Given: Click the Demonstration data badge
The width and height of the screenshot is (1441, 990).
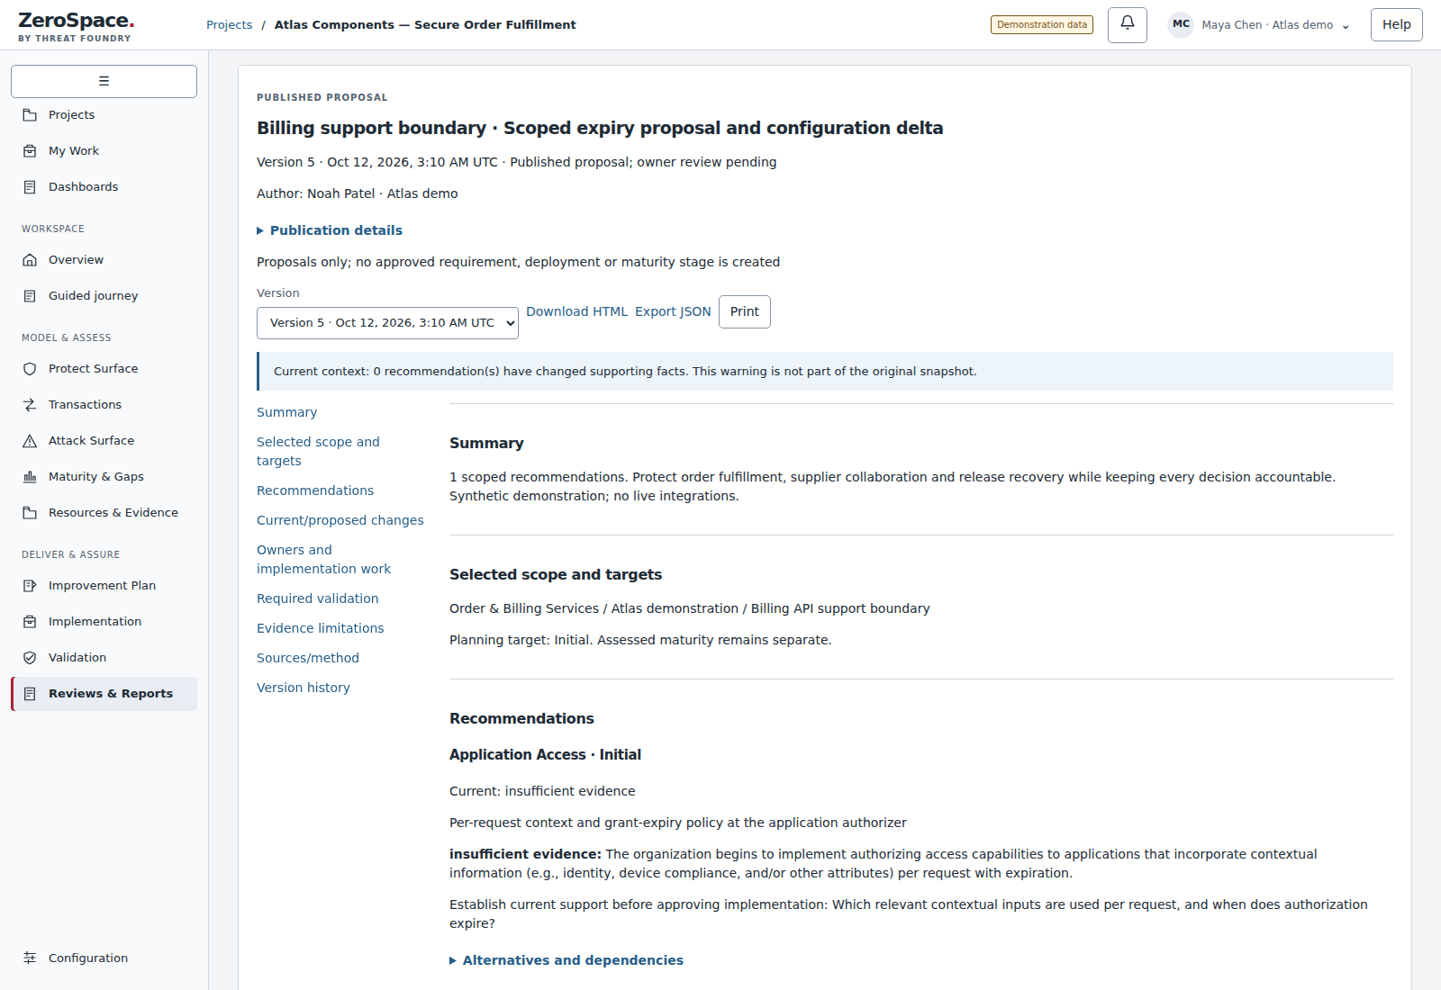Looking at the screenshot, I should point(1042,25).
